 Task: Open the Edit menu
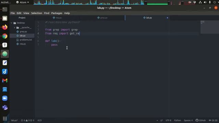click(19, 13)
